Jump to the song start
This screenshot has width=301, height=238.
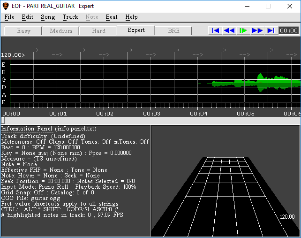215,31
